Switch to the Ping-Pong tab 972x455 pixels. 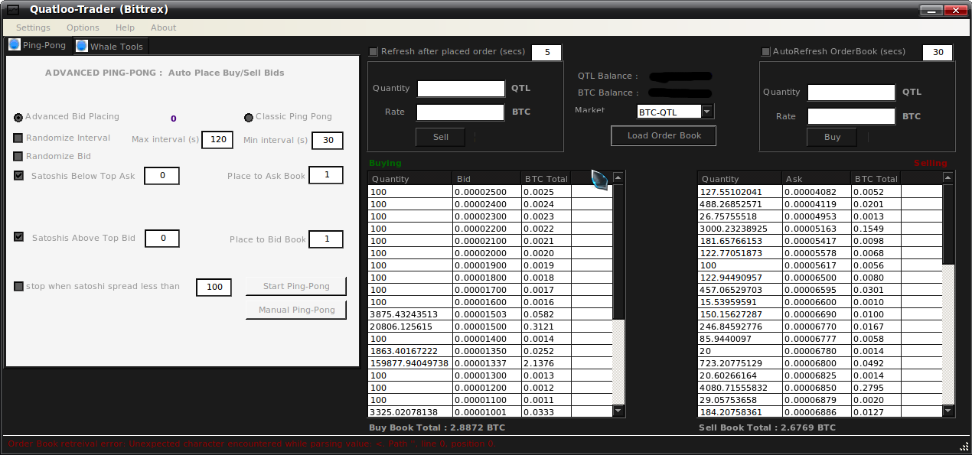pos(38,45)
